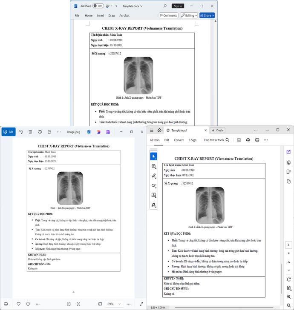Star the Template.pdf tab in Acrobat
Viewport: 294px width, 310px height.
pyautogui.click(x=168, y=131)
